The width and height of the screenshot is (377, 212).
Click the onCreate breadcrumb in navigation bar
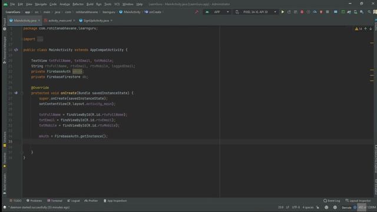[153, 12]
